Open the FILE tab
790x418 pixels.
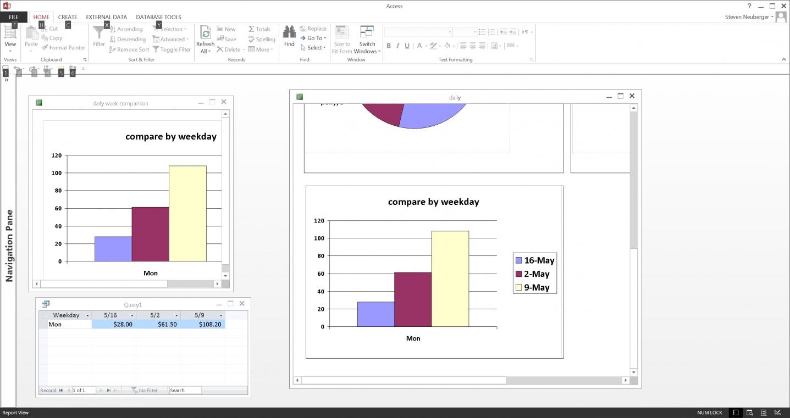coord(13,17)
